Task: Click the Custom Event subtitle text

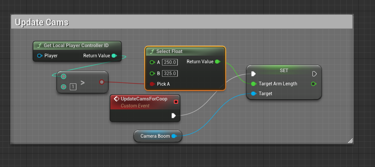Action: coord(135,106)
